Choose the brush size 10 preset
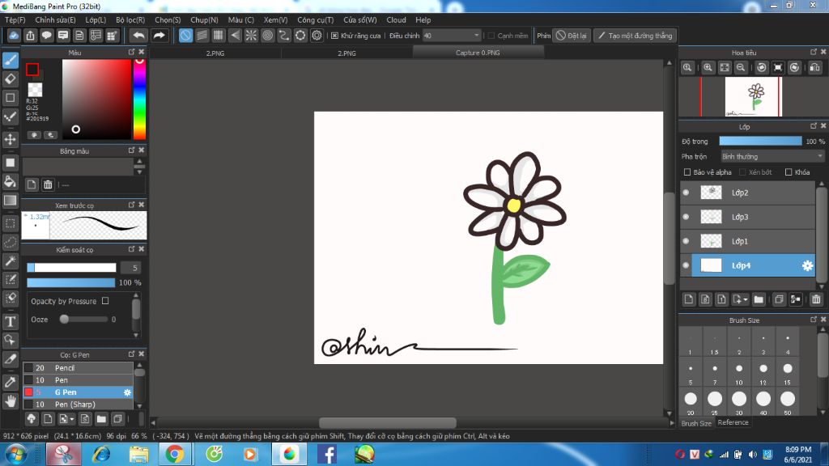This screenshot has height=466, width=829. pos(739,372)
